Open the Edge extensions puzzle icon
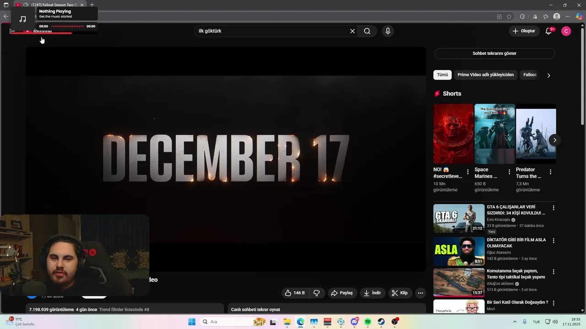586x329 pixels. pyautogui.click(x=522, y=16)
